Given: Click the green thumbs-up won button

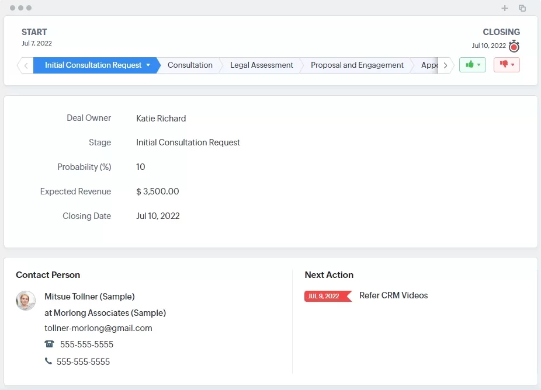Looking at the screenshot, I should pyautogui.click(x=472, y=65).
